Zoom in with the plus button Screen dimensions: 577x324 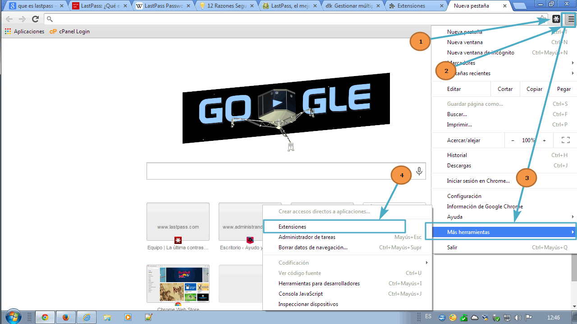pos(544,140)
